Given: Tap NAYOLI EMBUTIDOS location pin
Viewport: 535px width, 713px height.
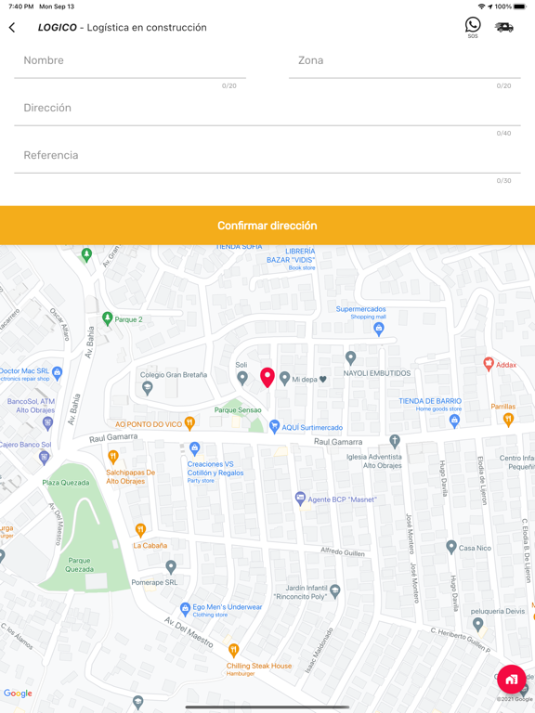Looking at the screenshot, I should (x=350, y=358).
